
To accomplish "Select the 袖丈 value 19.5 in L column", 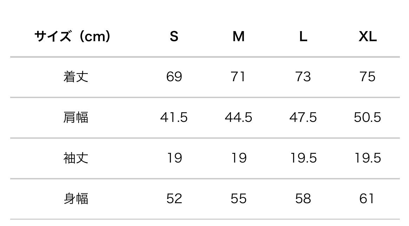I will (x=303, y=158).
